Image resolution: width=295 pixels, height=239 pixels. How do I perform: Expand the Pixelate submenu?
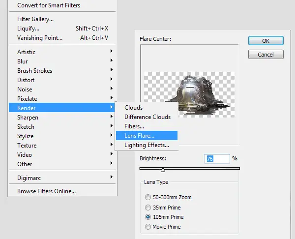point(62,99)
